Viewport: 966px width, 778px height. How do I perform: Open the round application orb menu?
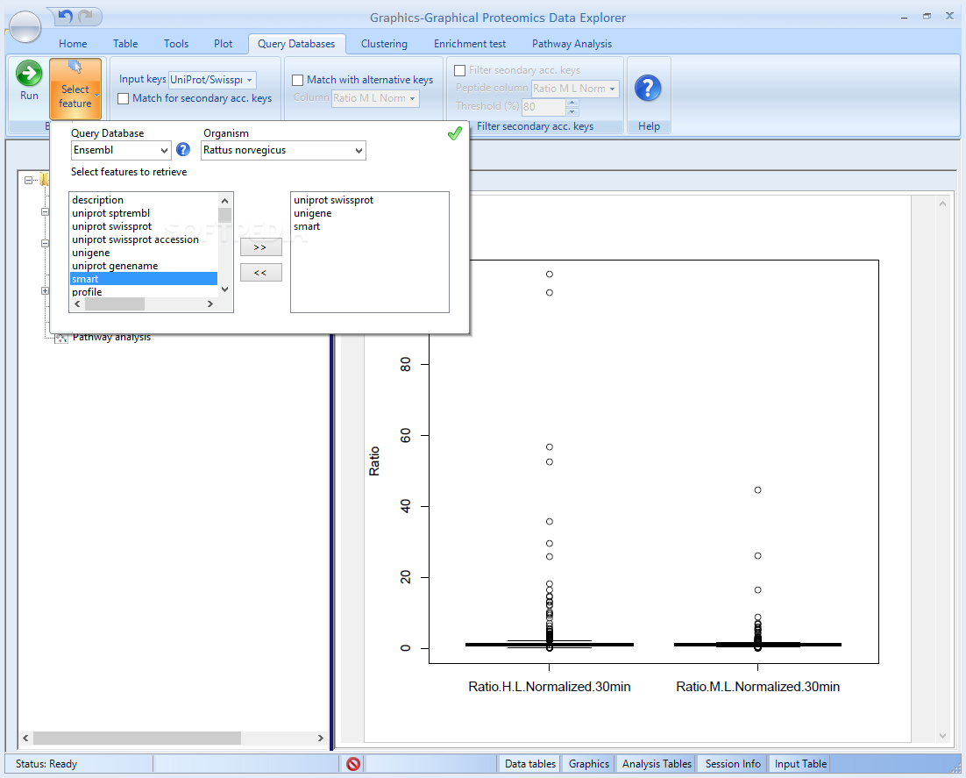[x=25, y=26]
